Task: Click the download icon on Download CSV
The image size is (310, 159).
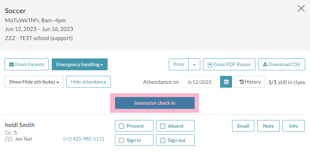Action: (x=265, y=64)
